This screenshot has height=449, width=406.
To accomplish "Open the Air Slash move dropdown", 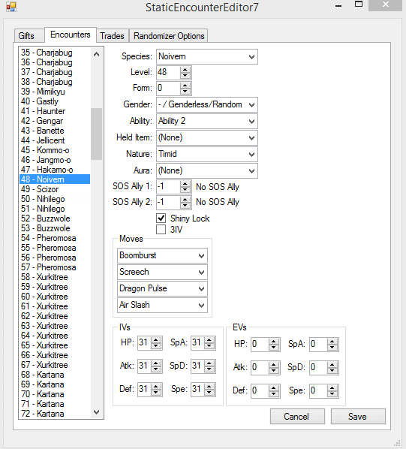I will coord(162,305).
